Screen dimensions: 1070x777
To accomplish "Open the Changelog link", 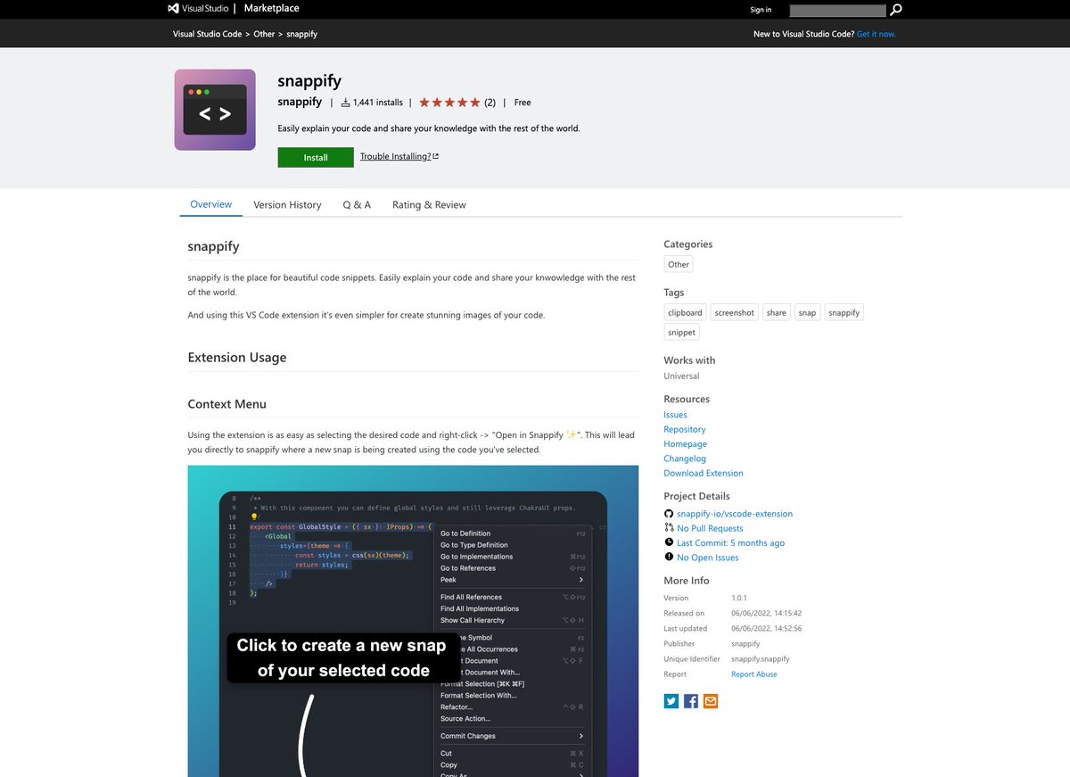I will pos(685,459).
